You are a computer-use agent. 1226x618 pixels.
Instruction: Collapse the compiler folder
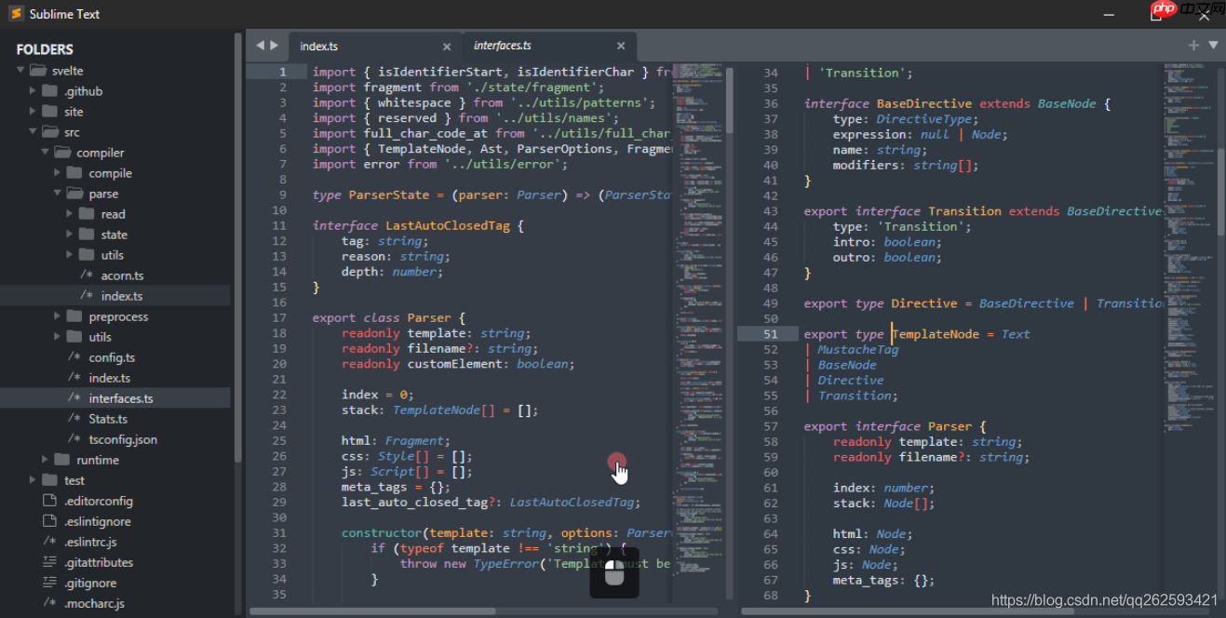click(x=45, y=153)
